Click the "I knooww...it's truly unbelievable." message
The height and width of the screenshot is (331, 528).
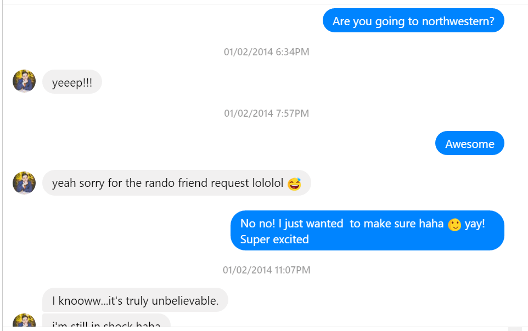pyautogui.click(x=135, y=300)
